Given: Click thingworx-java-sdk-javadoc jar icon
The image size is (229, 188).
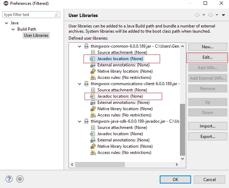Looking at the screenshot, I should 86,121.
